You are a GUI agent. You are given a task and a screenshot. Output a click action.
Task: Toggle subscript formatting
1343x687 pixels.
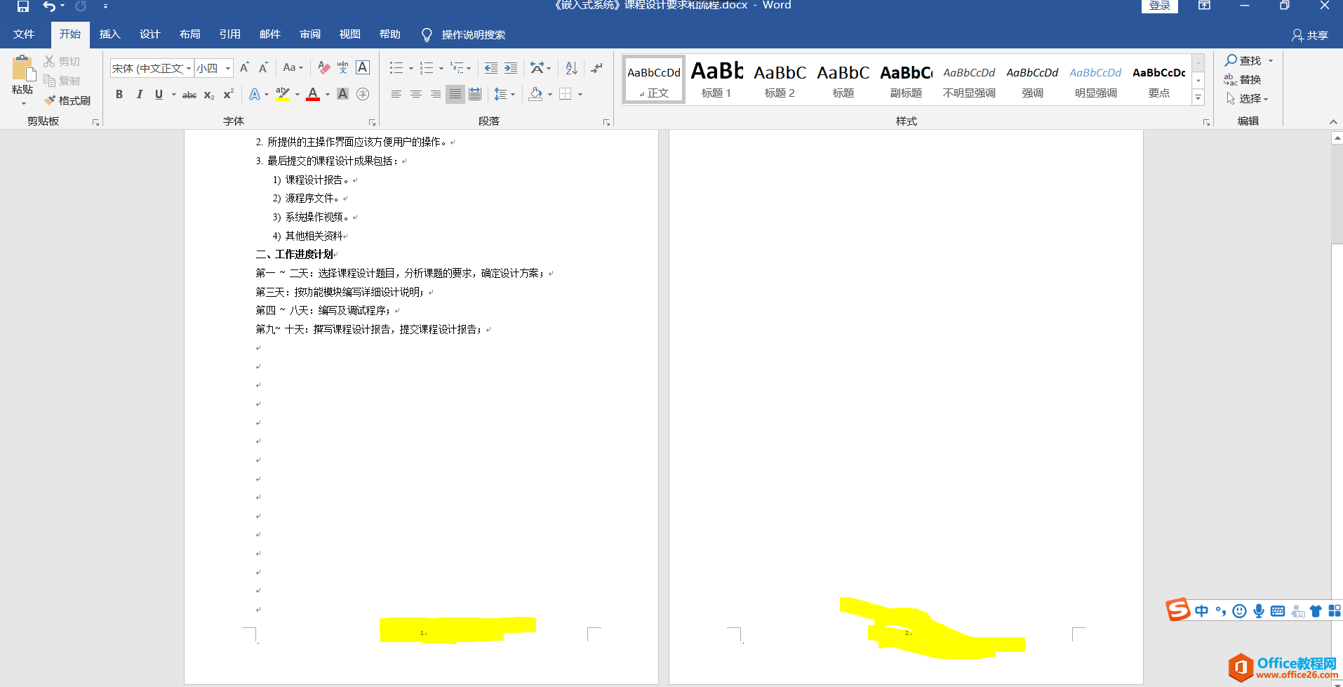click(209, 95)
